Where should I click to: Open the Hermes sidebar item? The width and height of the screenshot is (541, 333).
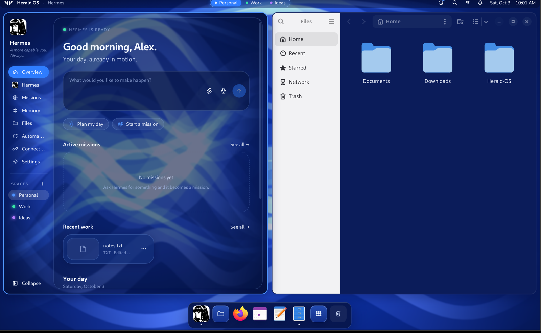(x=28, y=85)
